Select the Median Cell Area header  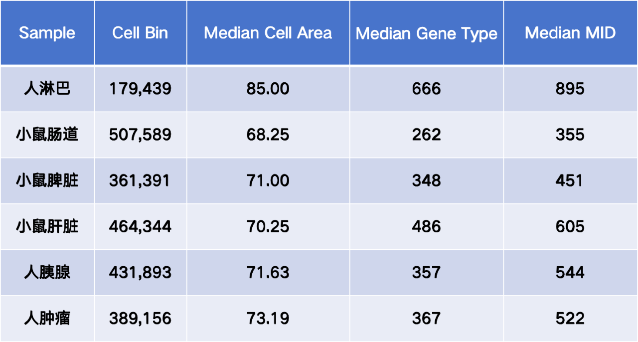pyautogui.click(x=268, y=33)
